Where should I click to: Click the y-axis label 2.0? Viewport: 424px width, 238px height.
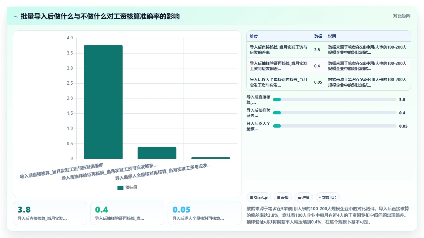pyautogui.click(x=70, y=99)
